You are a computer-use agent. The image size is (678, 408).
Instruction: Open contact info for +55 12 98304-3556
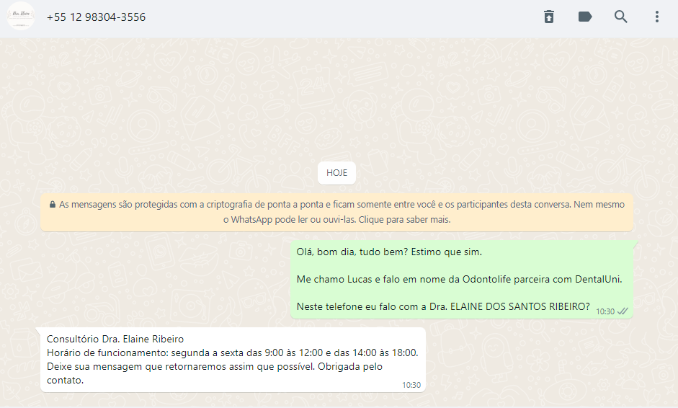[96, 17]
